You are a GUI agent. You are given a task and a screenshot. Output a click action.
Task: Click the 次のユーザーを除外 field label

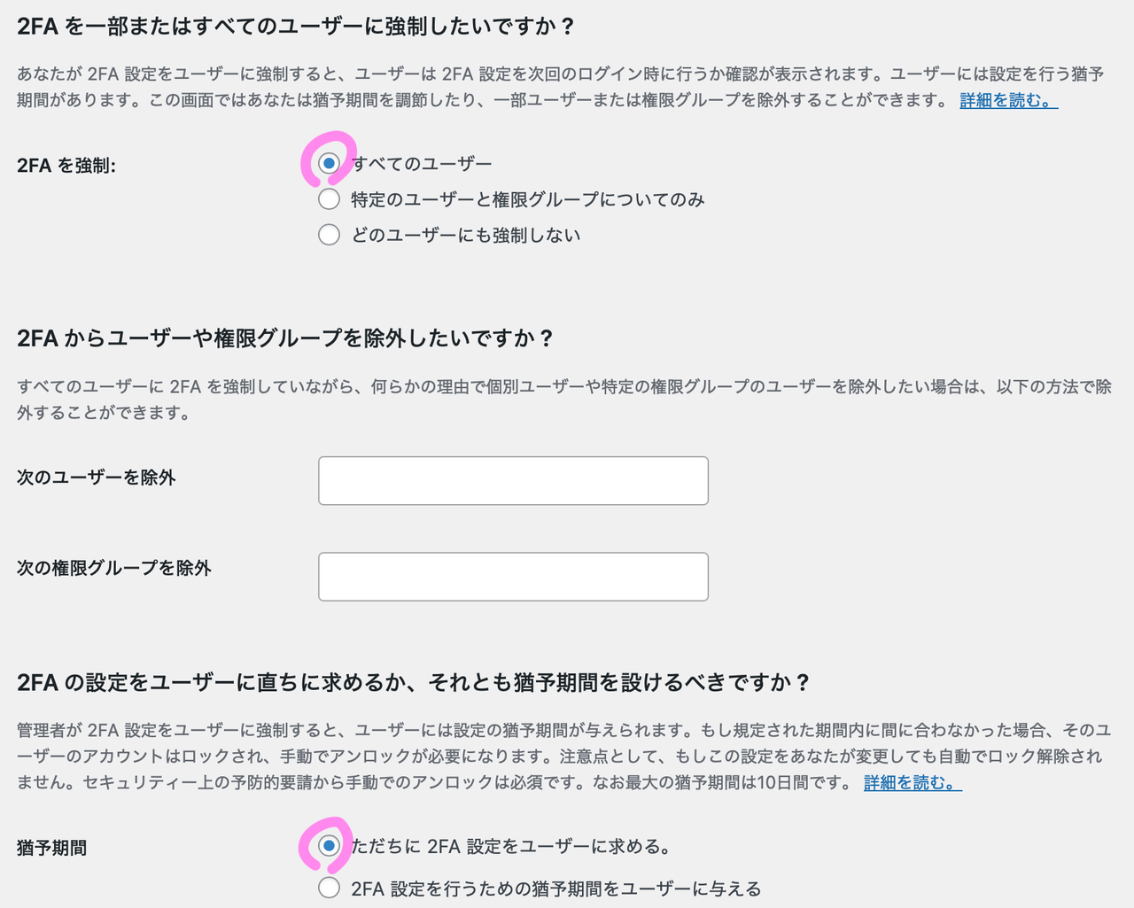pyautogui.click(x=97, y=477)
